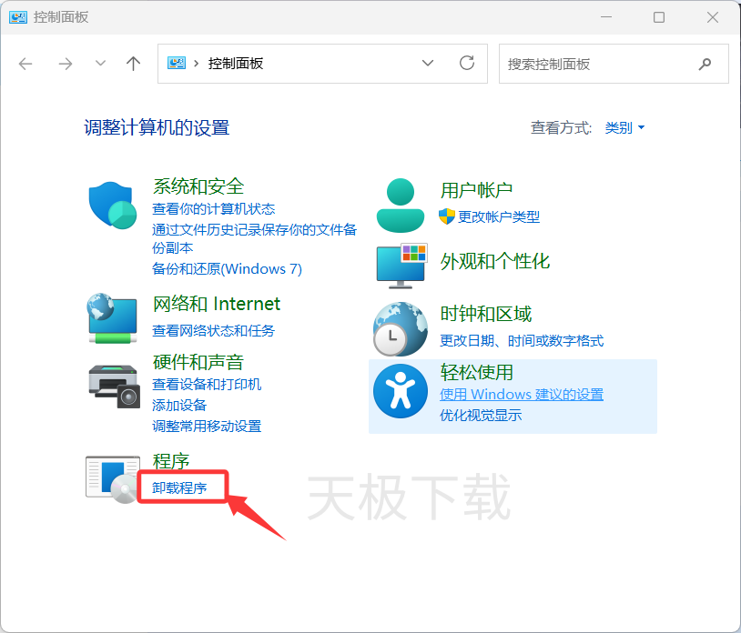Open recent locations dropdown chevron
741x633 pixels.
point(100,64)
